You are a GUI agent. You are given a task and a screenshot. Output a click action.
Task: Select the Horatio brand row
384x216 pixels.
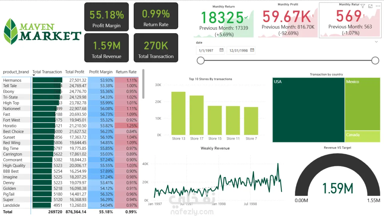coord(70,126)
